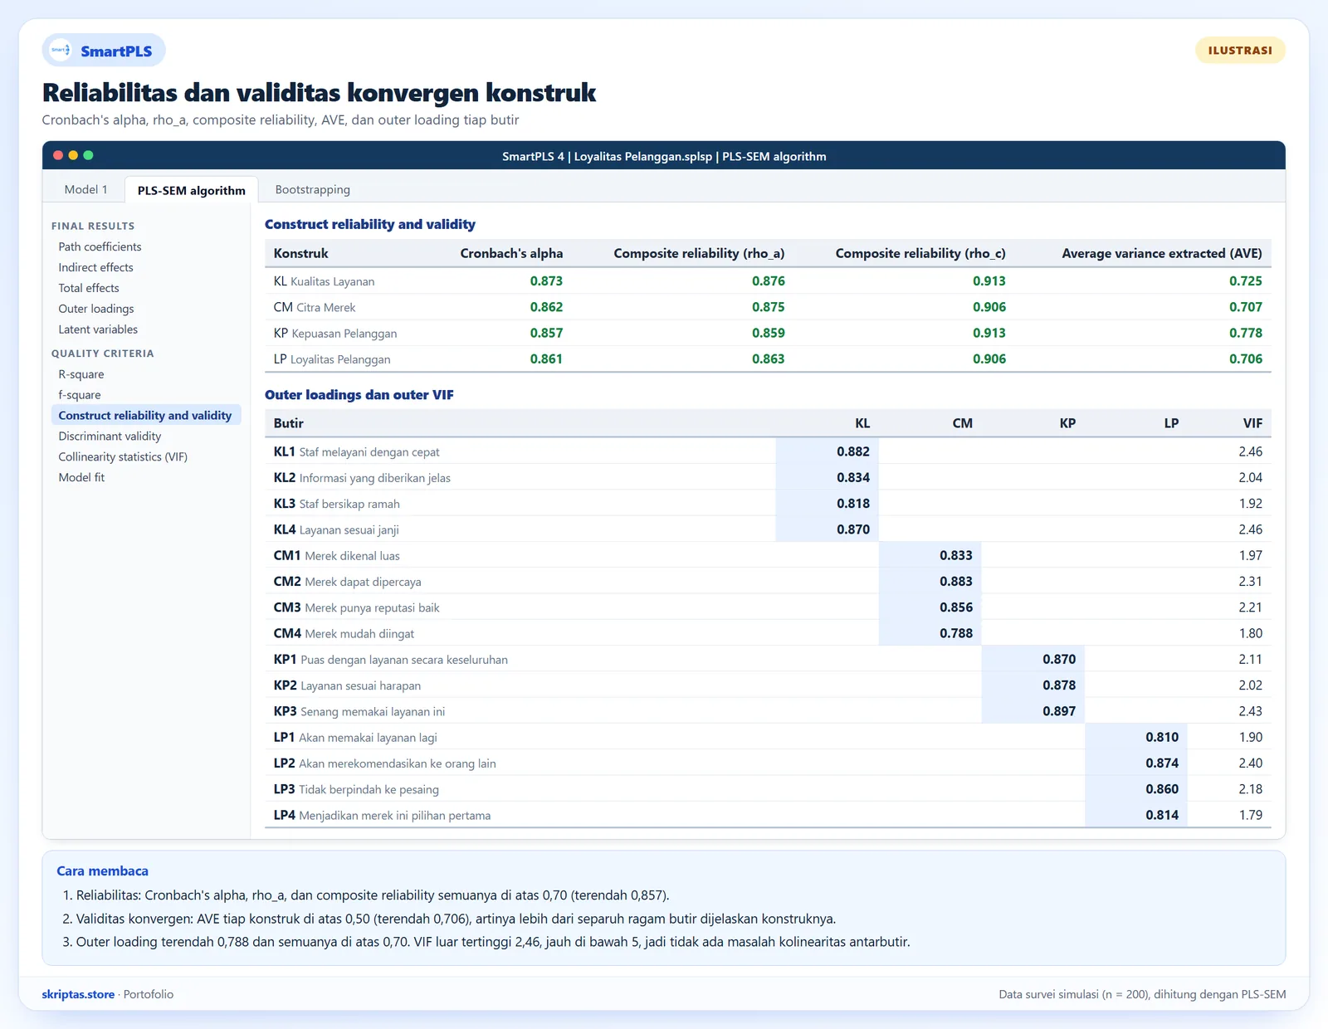The width and height of the screenshot is (1328, 1029).
Task: Open Collinearity statistics (VIF)
Action: tap(123, 457)
